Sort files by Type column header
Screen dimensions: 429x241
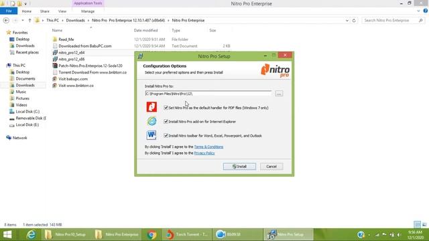pos(176,30)
